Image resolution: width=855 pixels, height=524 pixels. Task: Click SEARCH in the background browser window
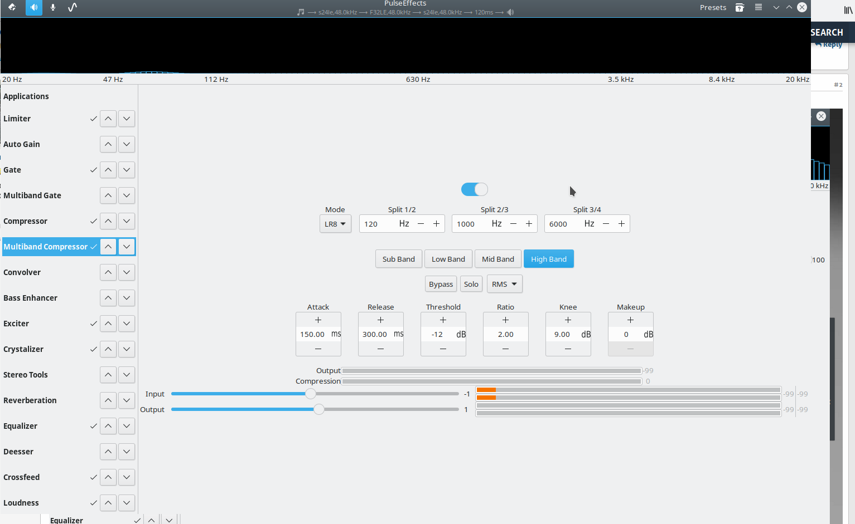tap(827, 32)
